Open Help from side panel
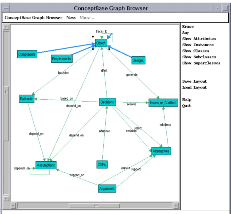 pos(187,100)
